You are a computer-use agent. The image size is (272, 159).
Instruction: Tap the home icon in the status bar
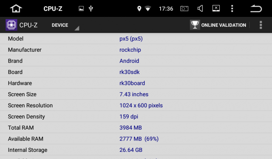tap(16, 8)
